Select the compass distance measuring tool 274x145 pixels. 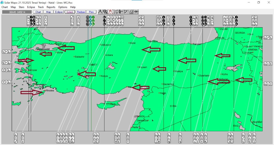[100, 12]
